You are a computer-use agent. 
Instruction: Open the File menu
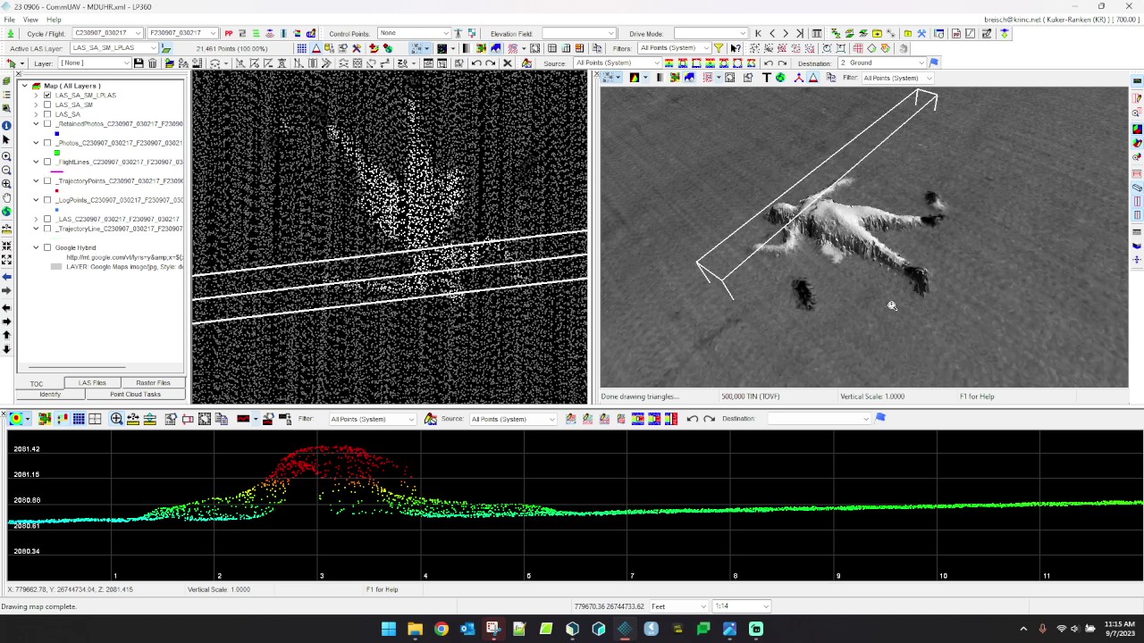pos(10,20)
